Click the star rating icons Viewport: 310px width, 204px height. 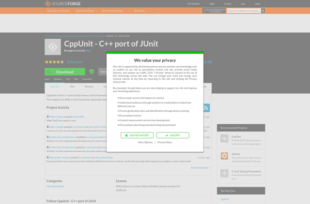pos(54,62)
